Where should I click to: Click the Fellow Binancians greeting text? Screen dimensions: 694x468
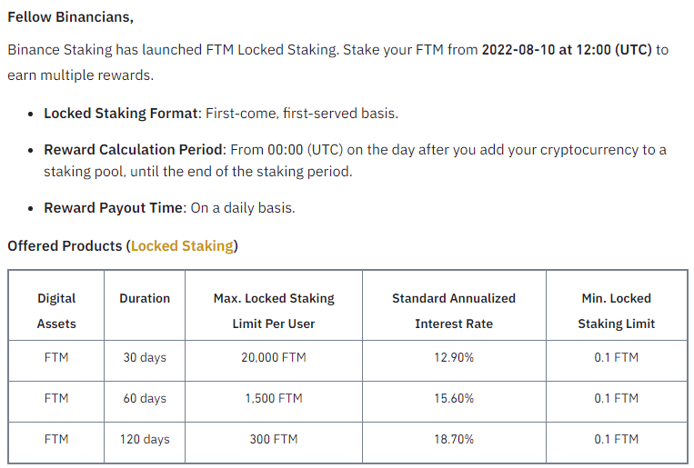coord(70,17)
